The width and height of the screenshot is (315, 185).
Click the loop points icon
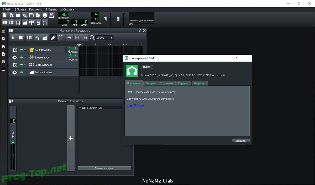tap(77, 38)
